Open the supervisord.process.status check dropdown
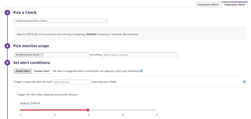Image resolution: width=251 pixels, height=119 pixels. pos(61,21)
